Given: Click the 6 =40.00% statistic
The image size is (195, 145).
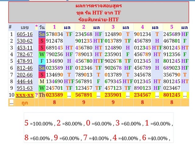Looking at the screenshot, I should pyautogui.click(x=155, y=138).
